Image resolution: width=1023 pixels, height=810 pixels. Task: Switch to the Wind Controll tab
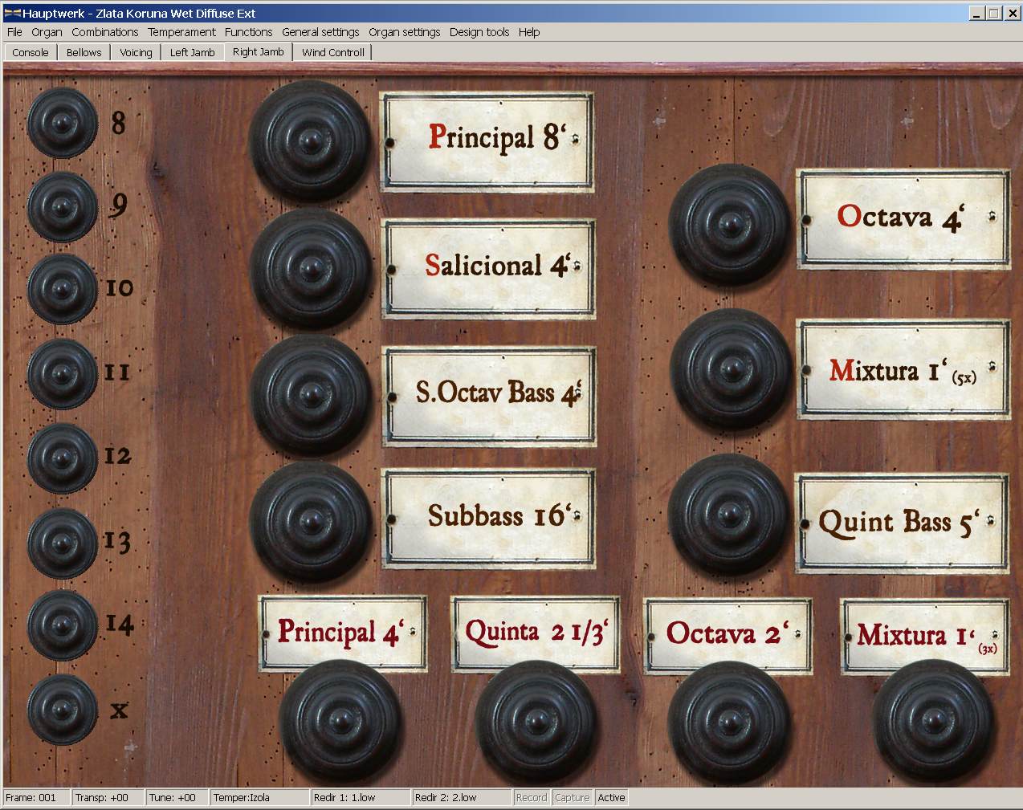tap(333, 52)
